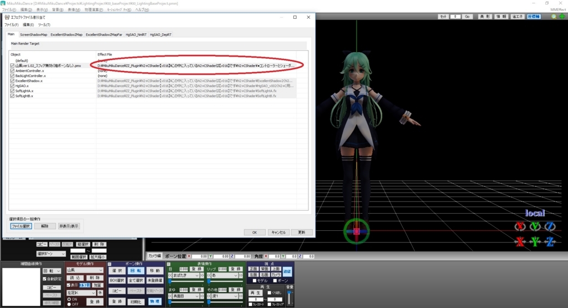Toggle checkbox for AmbientController.x
568x308 pixels.
pyautogui.click(x=12, y=70)
